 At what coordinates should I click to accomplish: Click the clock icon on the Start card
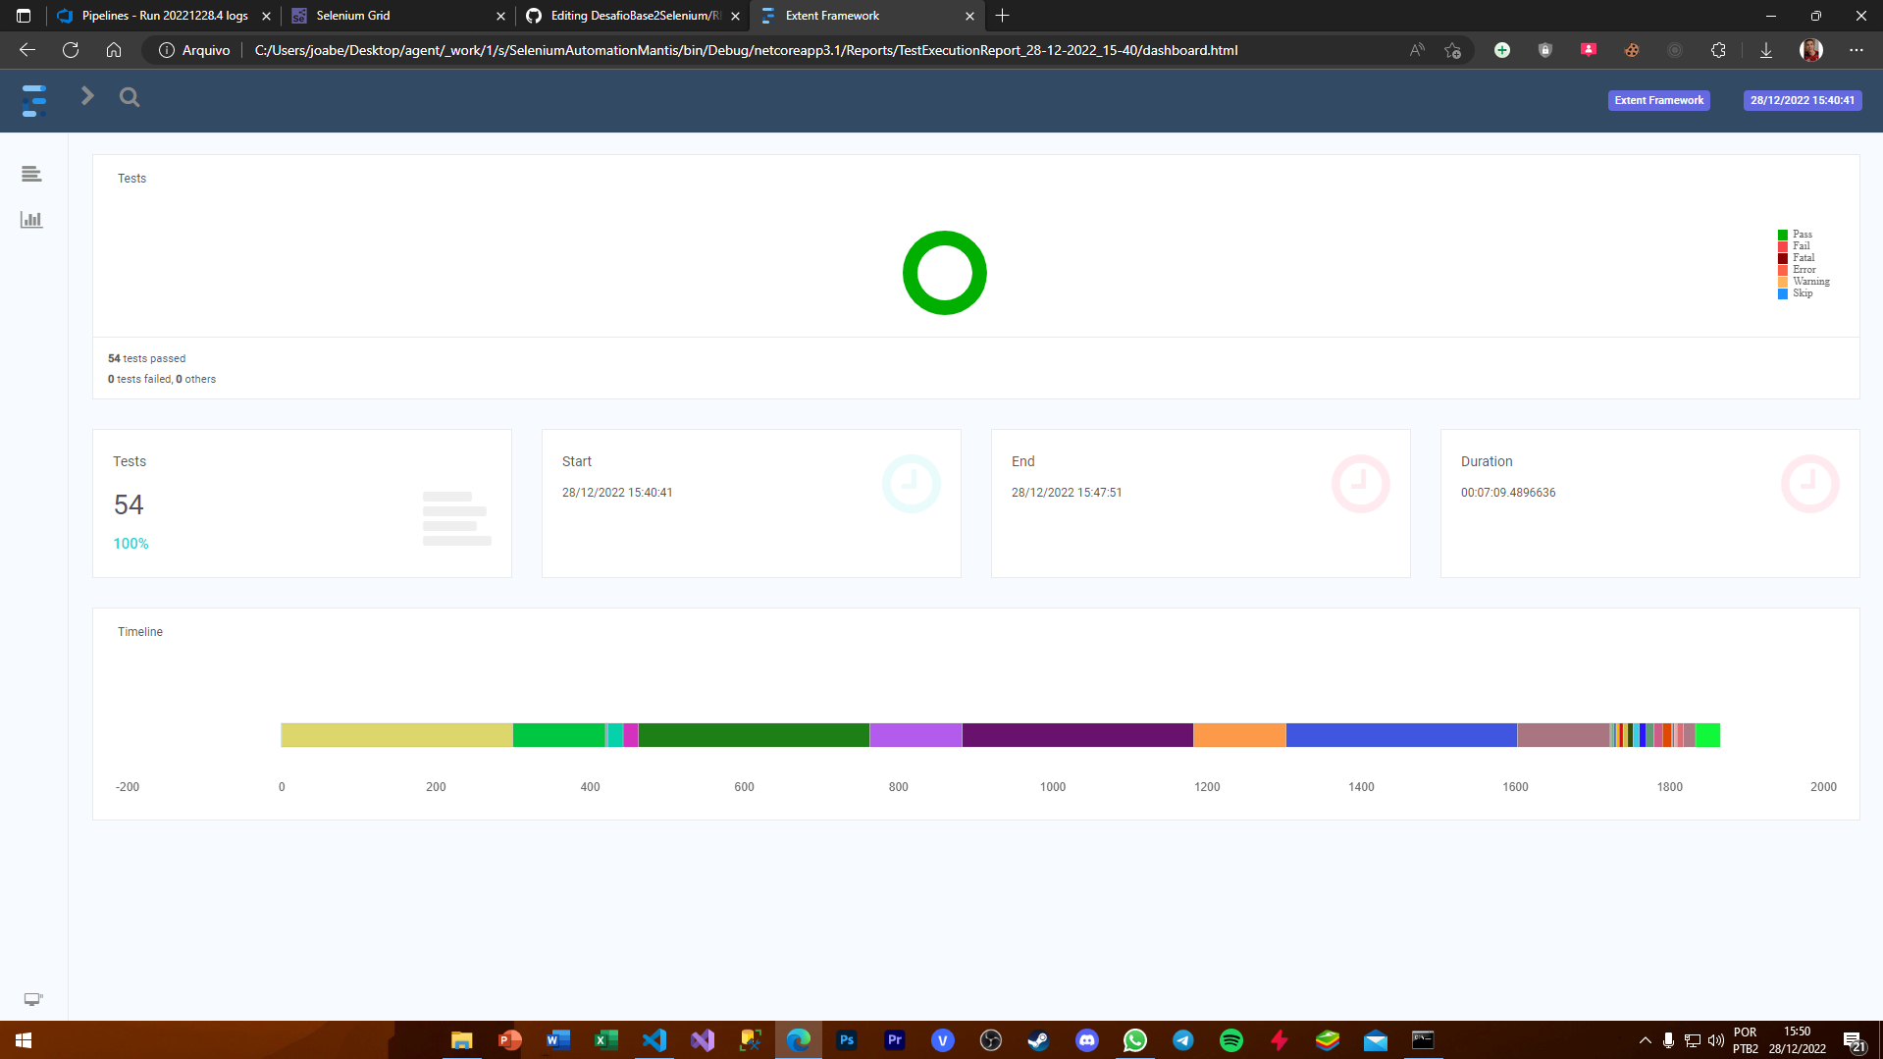coord(910,483)
